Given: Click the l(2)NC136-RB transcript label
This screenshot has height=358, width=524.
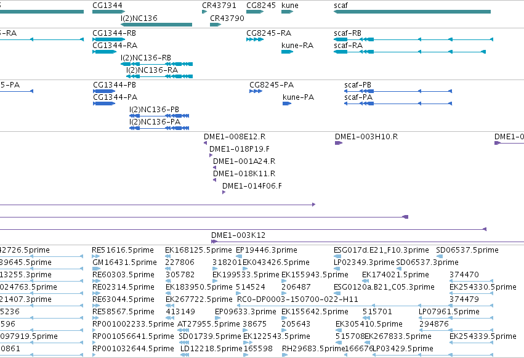Looking at the screenshot, I should coord(146,57).
